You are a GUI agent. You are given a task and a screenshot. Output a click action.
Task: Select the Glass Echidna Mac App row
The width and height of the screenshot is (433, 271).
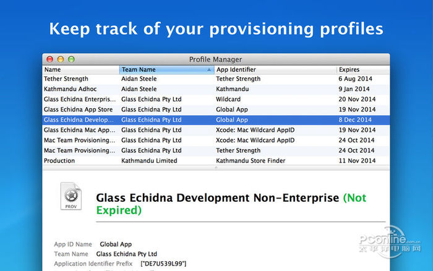point(216,130)
